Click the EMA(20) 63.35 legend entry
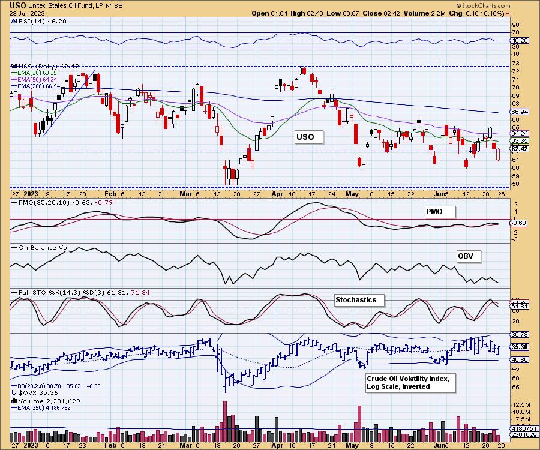The image size is (540, 450). point(34,73)
